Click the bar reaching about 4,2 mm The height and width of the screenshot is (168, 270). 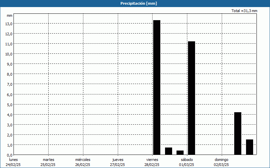click(238, 133)
